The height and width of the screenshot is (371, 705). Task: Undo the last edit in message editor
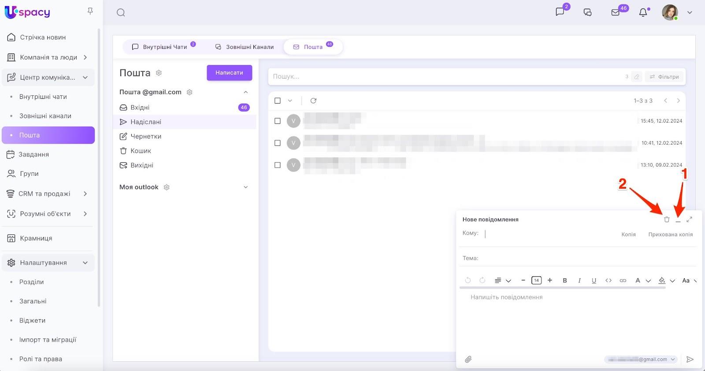click(x=468, y=280)
